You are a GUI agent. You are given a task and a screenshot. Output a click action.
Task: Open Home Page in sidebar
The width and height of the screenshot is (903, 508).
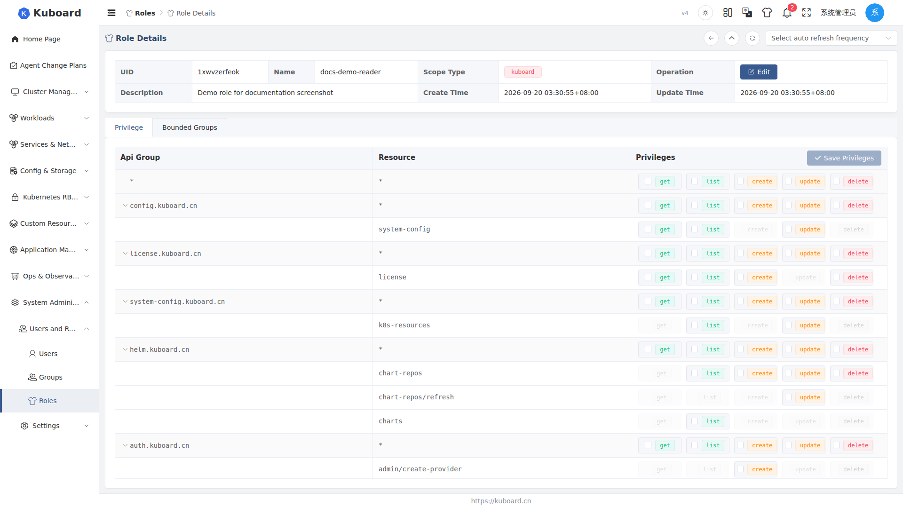pos(49,39)
